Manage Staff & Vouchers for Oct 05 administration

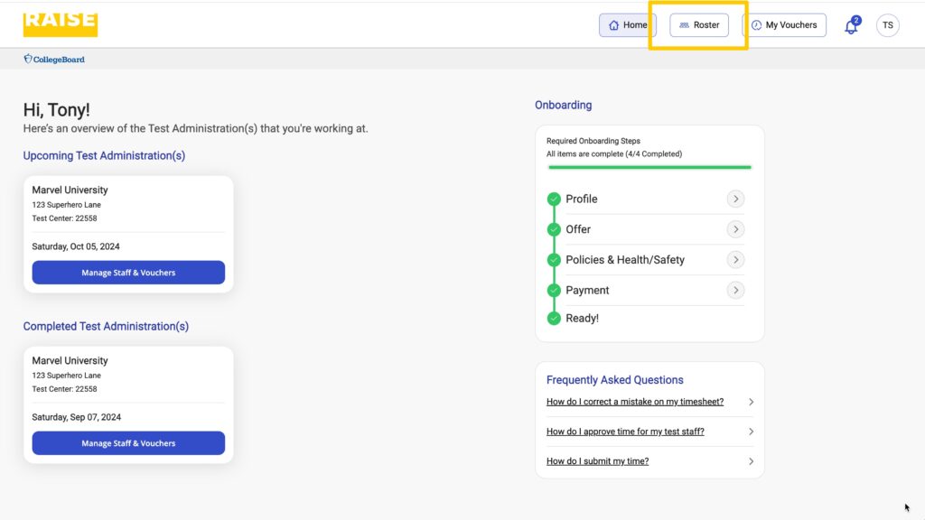(128, 273)
